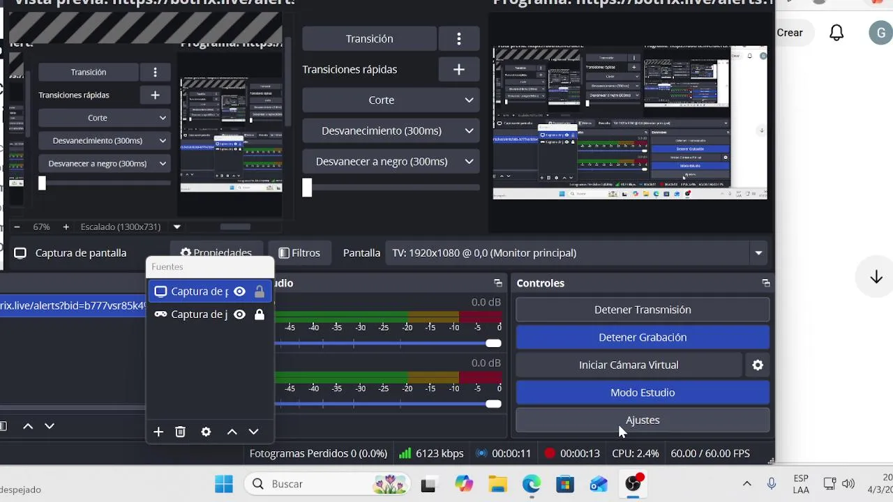The height and width of the screenshot is (502, 893).
Task: Undock the Controles panel
Action: pos(766,283)
